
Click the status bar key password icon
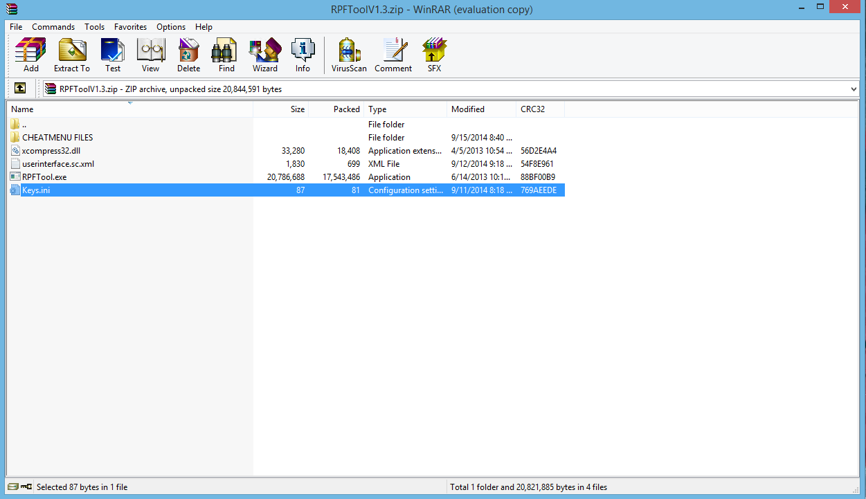coord(26,487)
